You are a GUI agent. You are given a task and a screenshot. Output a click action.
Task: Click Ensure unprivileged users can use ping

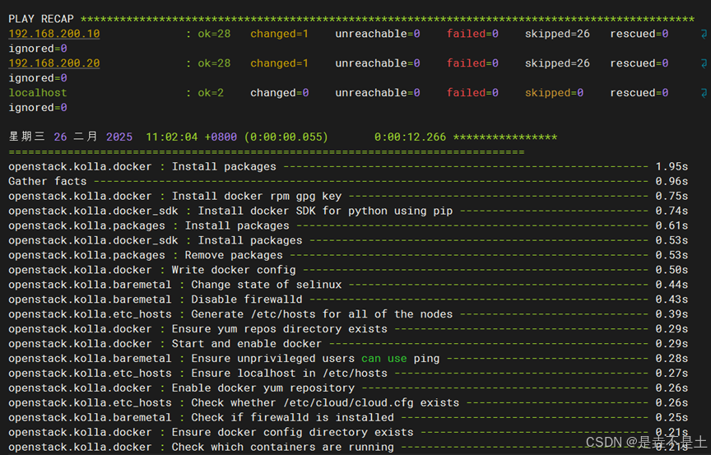tap(348, 359)
